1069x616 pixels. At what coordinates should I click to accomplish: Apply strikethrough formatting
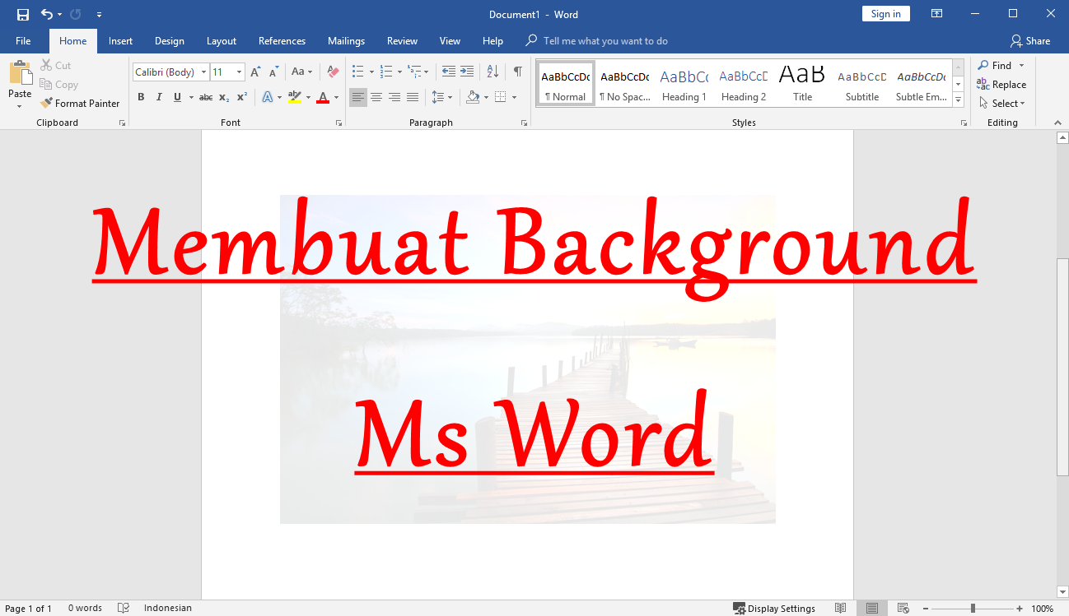tap(206, 97)
